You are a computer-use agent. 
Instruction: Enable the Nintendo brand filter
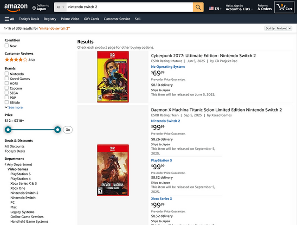point(6,74)
